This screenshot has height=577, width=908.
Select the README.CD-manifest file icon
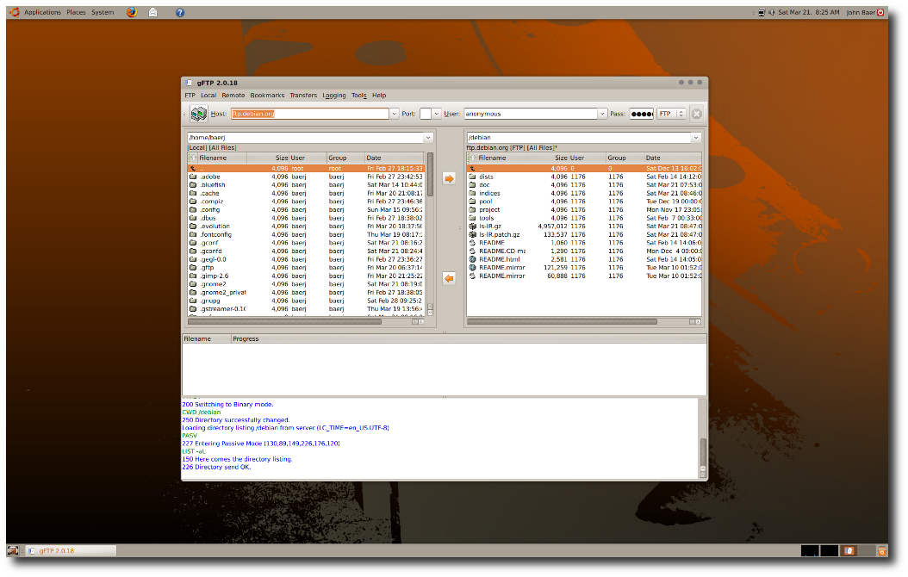473,251
